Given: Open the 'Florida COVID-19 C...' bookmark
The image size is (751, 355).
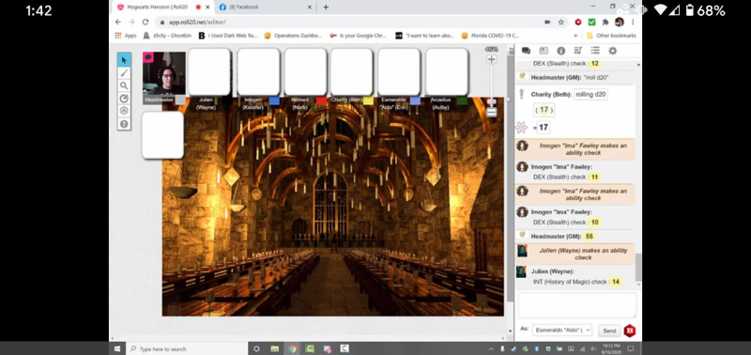Looking at the screenshot, I should tap(490, 36).
